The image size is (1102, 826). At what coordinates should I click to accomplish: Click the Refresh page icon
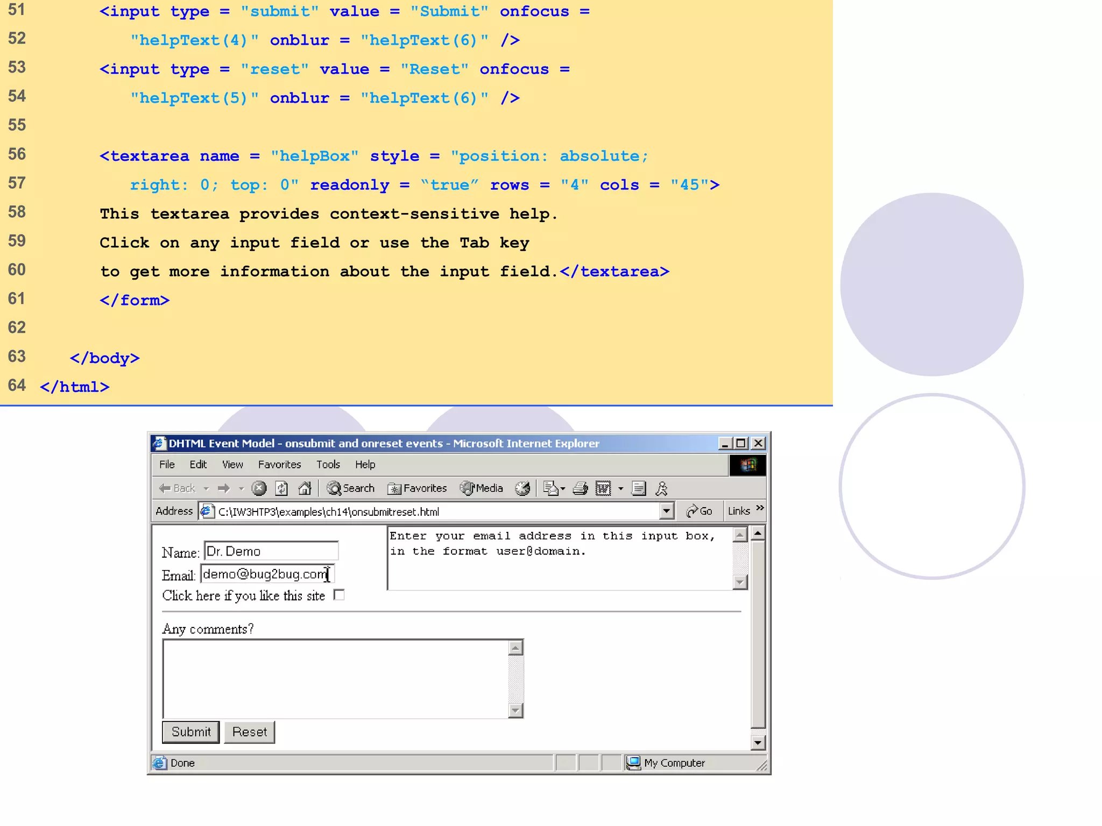pos(281,488)
